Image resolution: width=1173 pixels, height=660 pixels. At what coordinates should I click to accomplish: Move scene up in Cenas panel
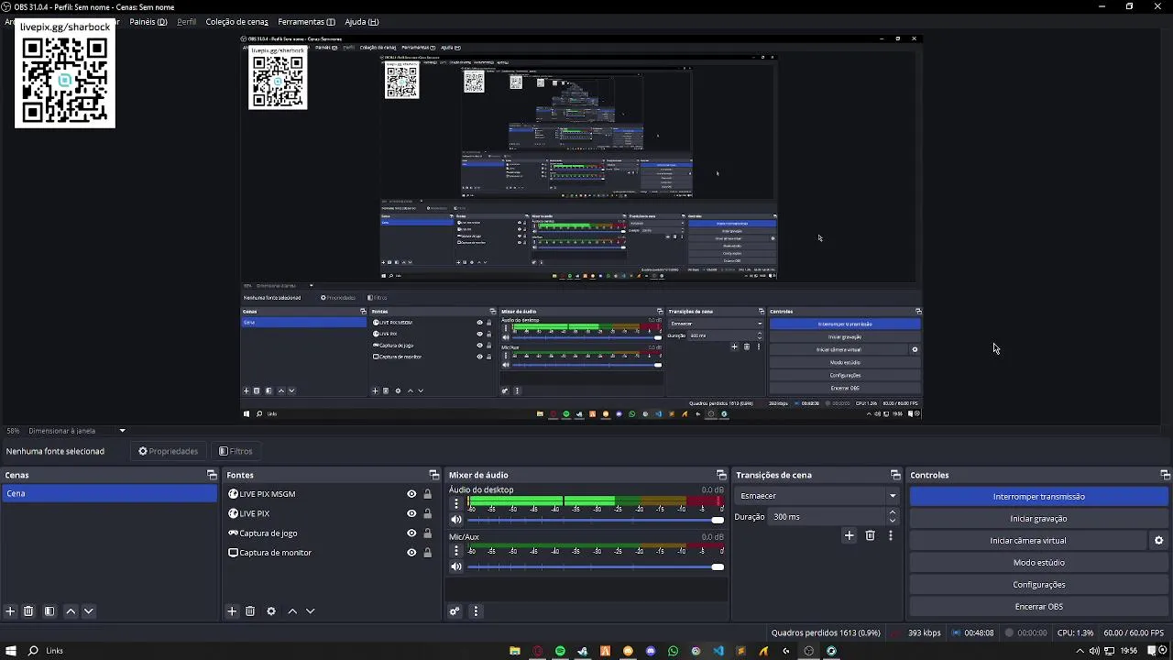71,611
